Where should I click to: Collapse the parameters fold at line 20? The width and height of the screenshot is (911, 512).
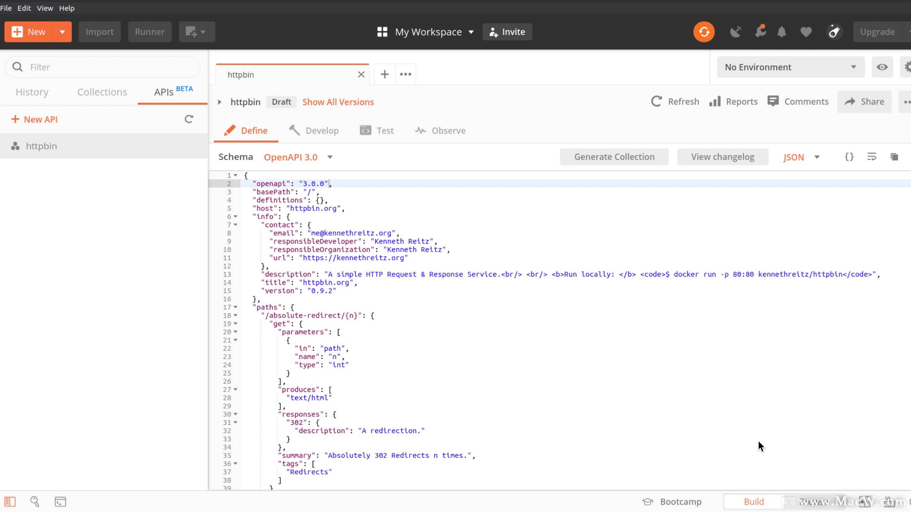[x=235, y=332]
